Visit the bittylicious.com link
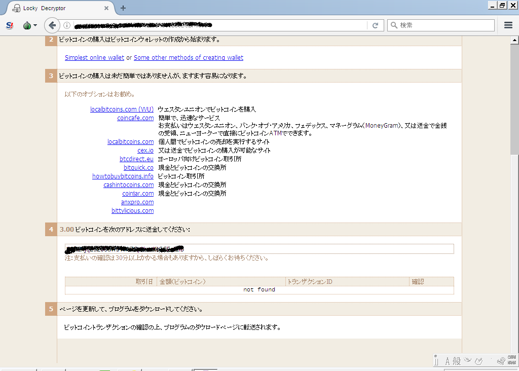519x371 pixels. pos(132,210)
